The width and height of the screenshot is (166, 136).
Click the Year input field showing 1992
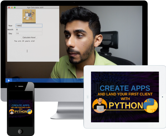click(x=29, y=26)
